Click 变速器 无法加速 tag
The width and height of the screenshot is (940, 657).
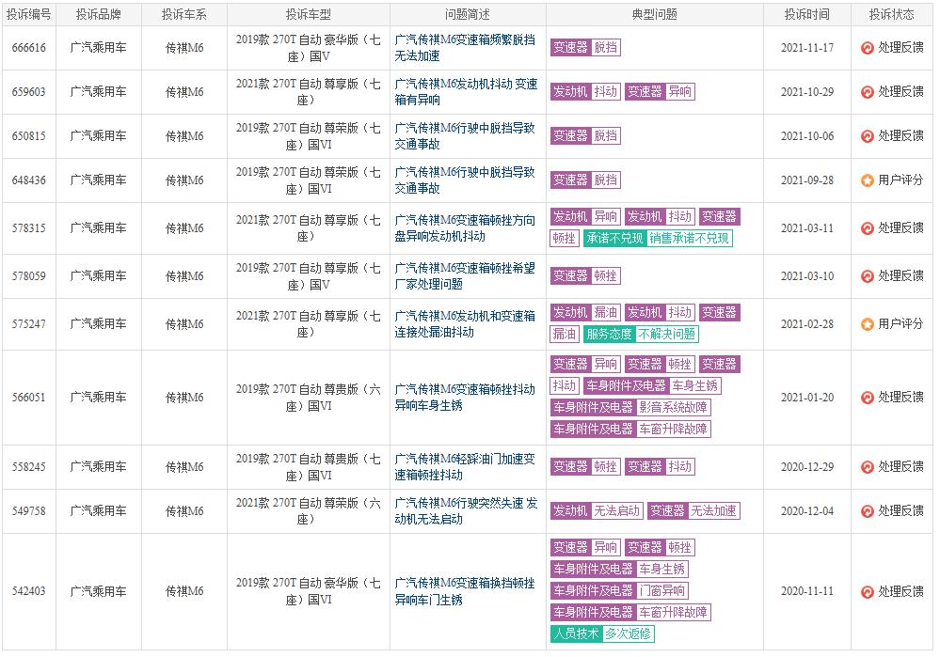694,511
